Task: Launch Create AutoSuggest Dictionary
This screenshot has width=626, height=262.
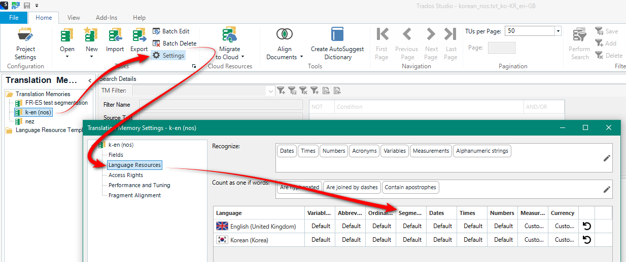Action: pyautogui.click(x=337, y=43)
